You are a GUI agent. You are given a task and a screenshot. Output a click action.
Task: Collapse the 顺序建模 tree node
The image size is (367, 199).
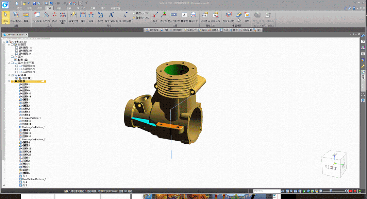9,81
